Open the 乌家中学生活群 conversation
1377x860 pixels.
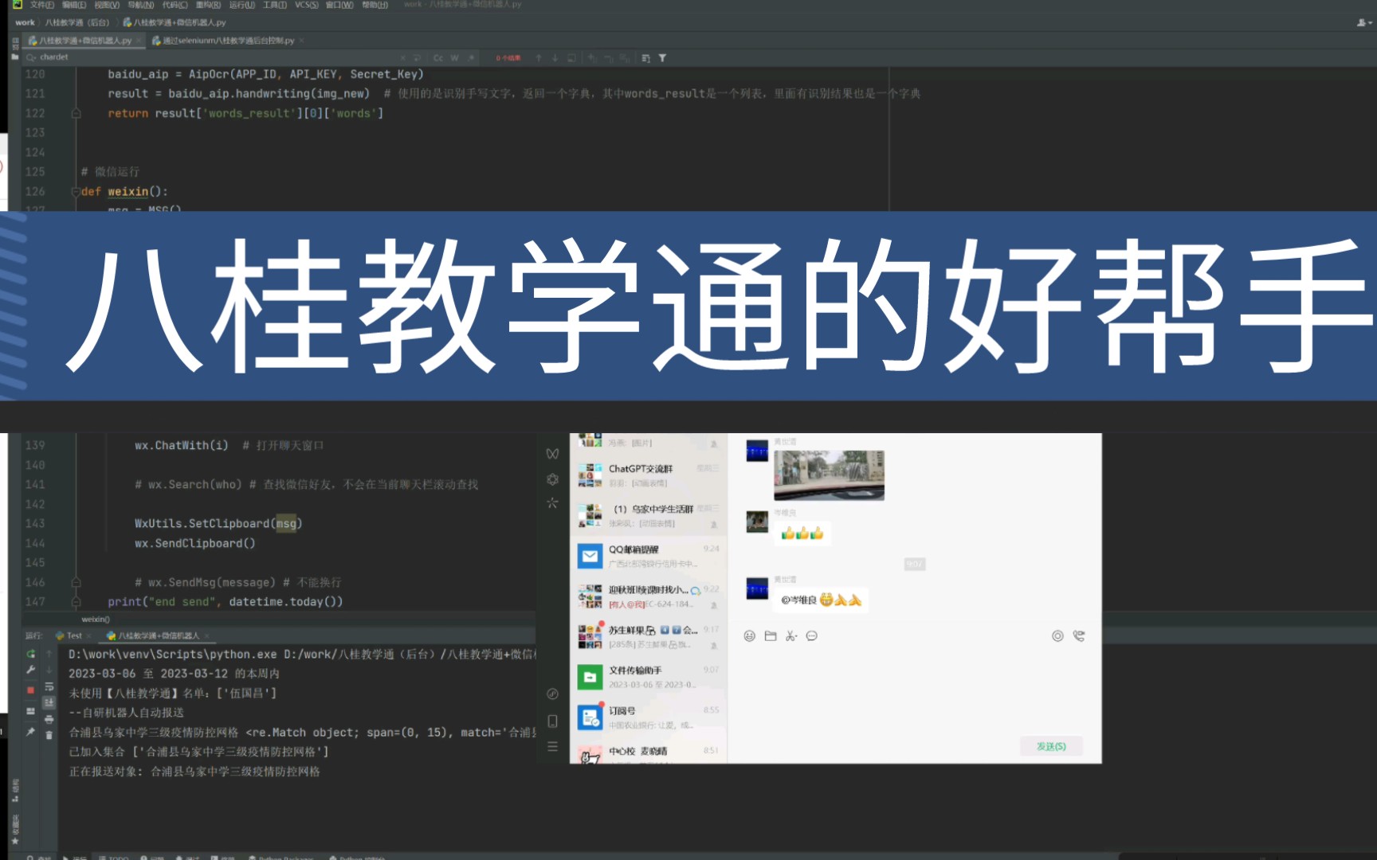pos(649,515)
